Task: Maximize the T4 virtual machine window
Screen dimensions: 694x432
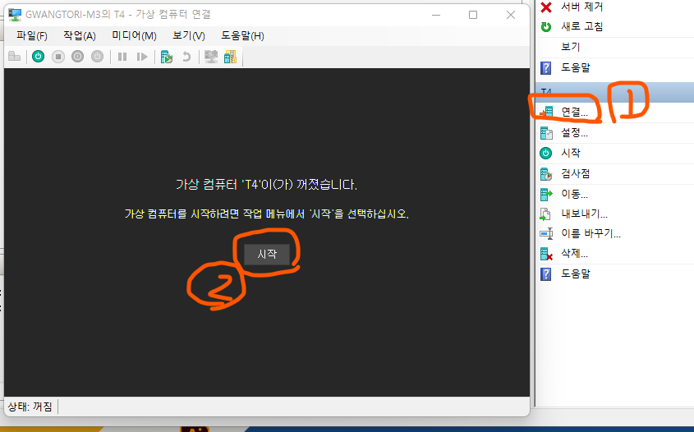Action: click(473, 15)
